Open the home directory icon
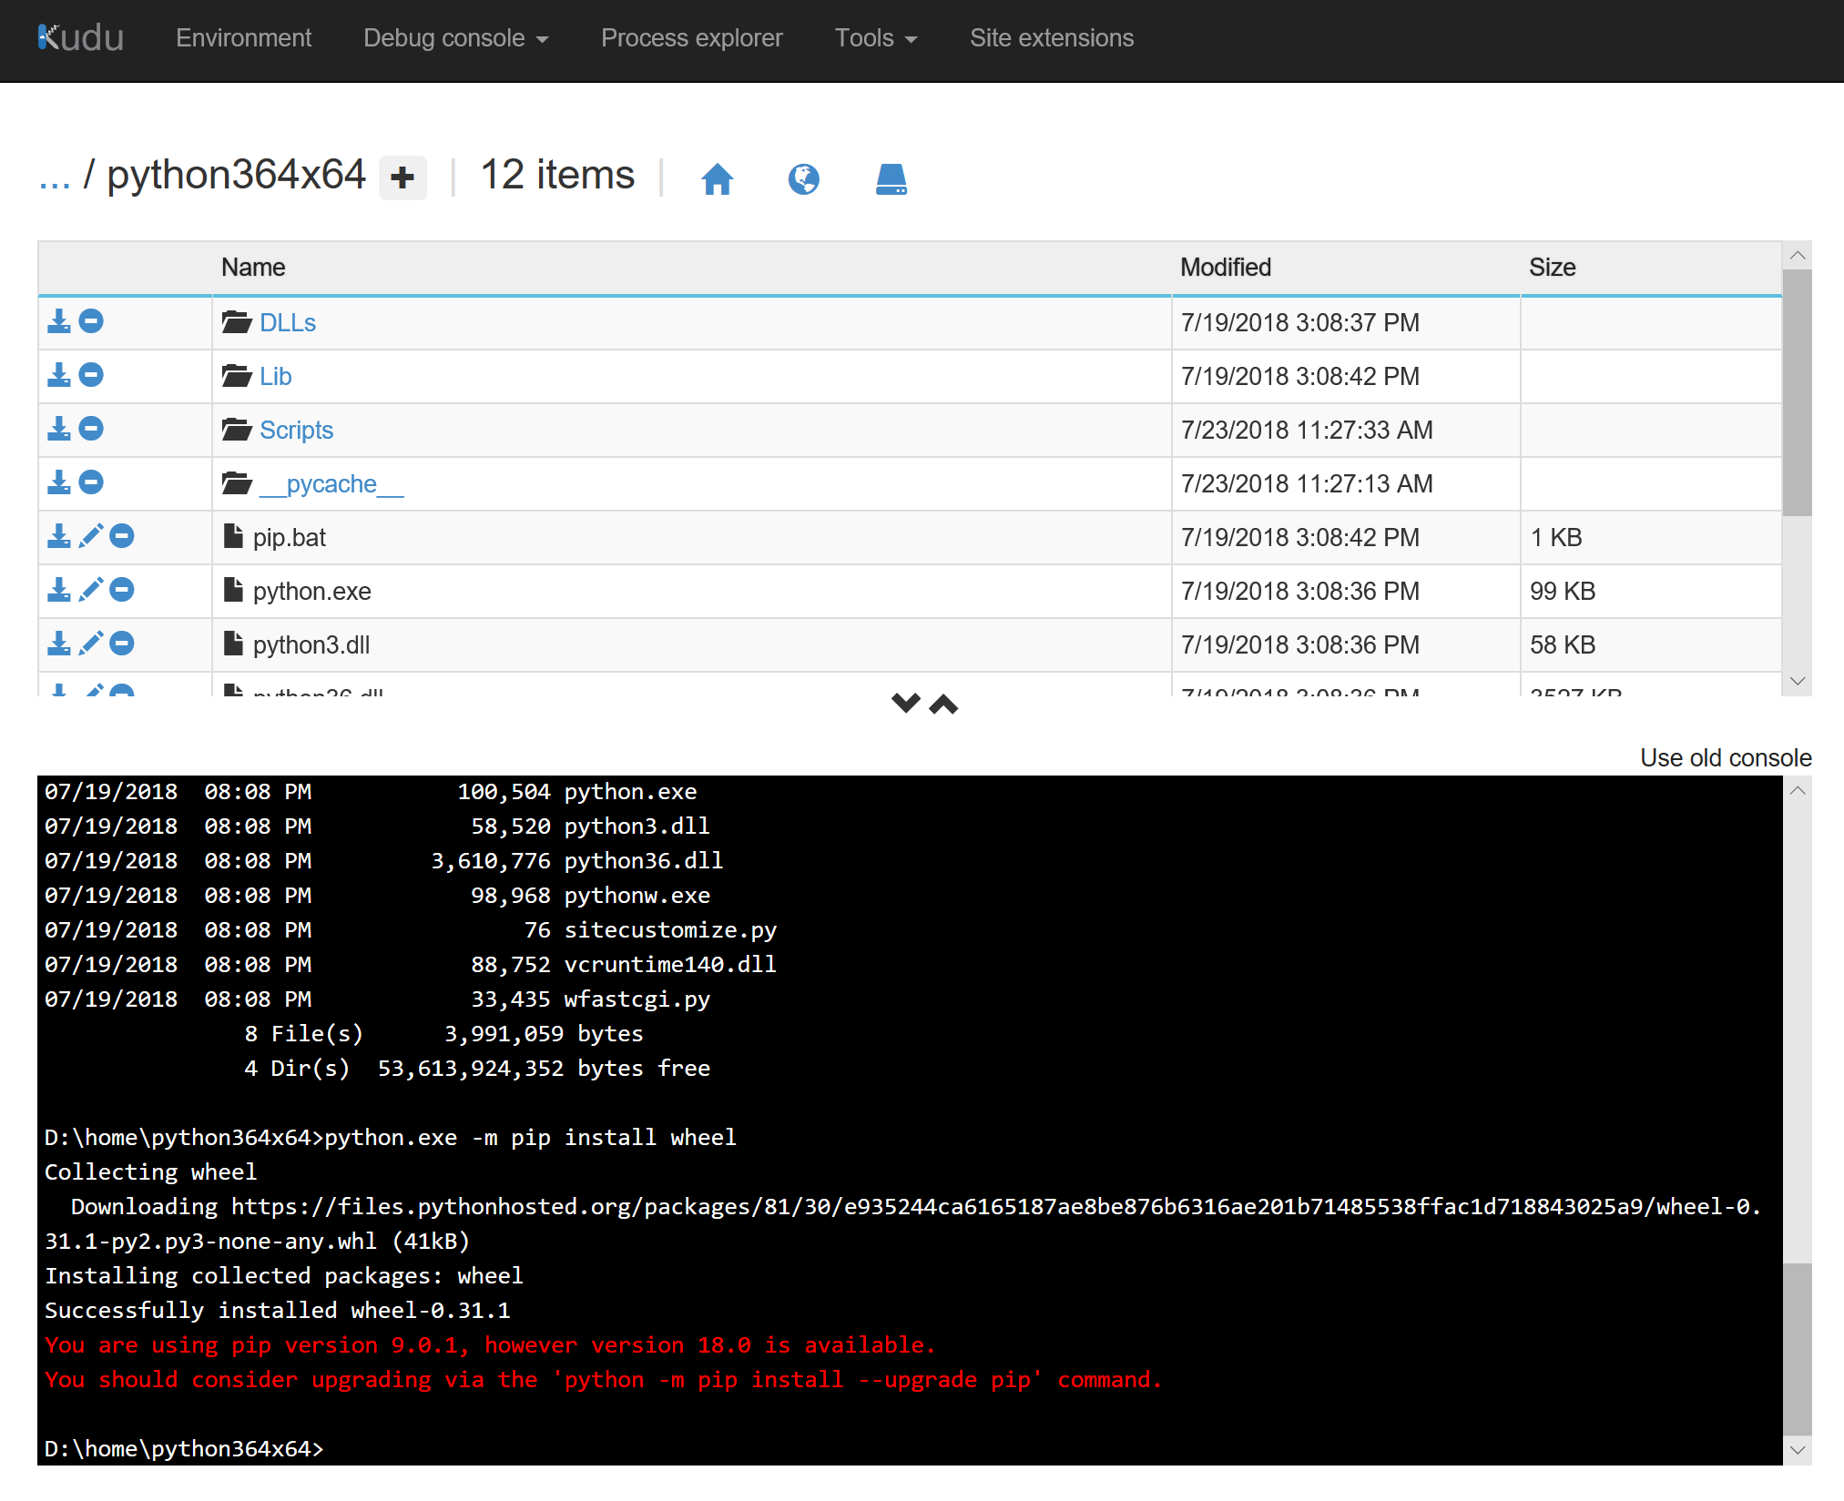Viewport: 1844px width, 1501px height. 718,178
